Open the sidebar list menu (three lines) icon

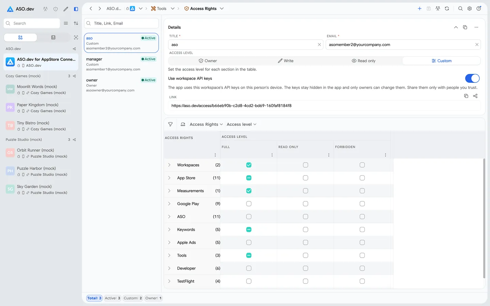point(66,23)
